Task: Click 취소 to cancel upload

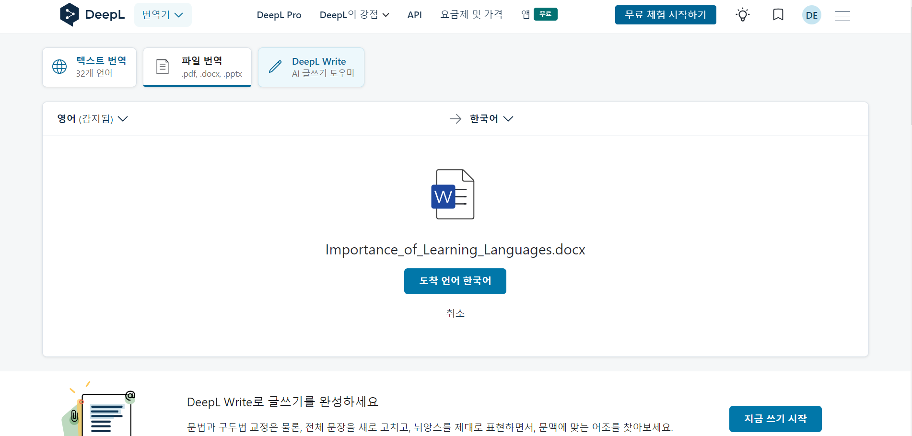Action: tap(455, 313)
